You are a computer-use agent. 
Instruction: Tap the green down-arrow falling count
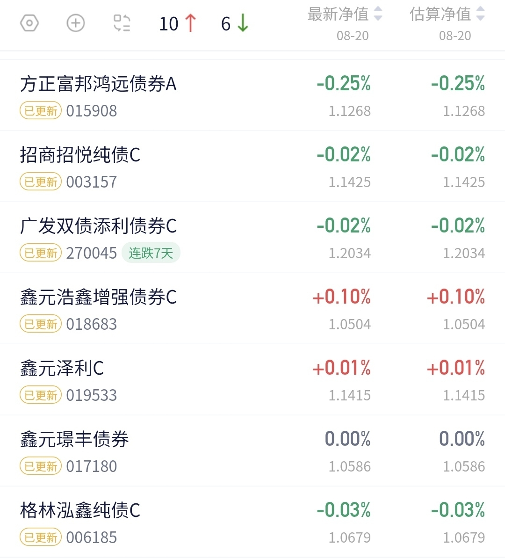[x=235, y=23]
